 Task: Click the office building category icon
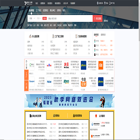[x=30, y=36]
